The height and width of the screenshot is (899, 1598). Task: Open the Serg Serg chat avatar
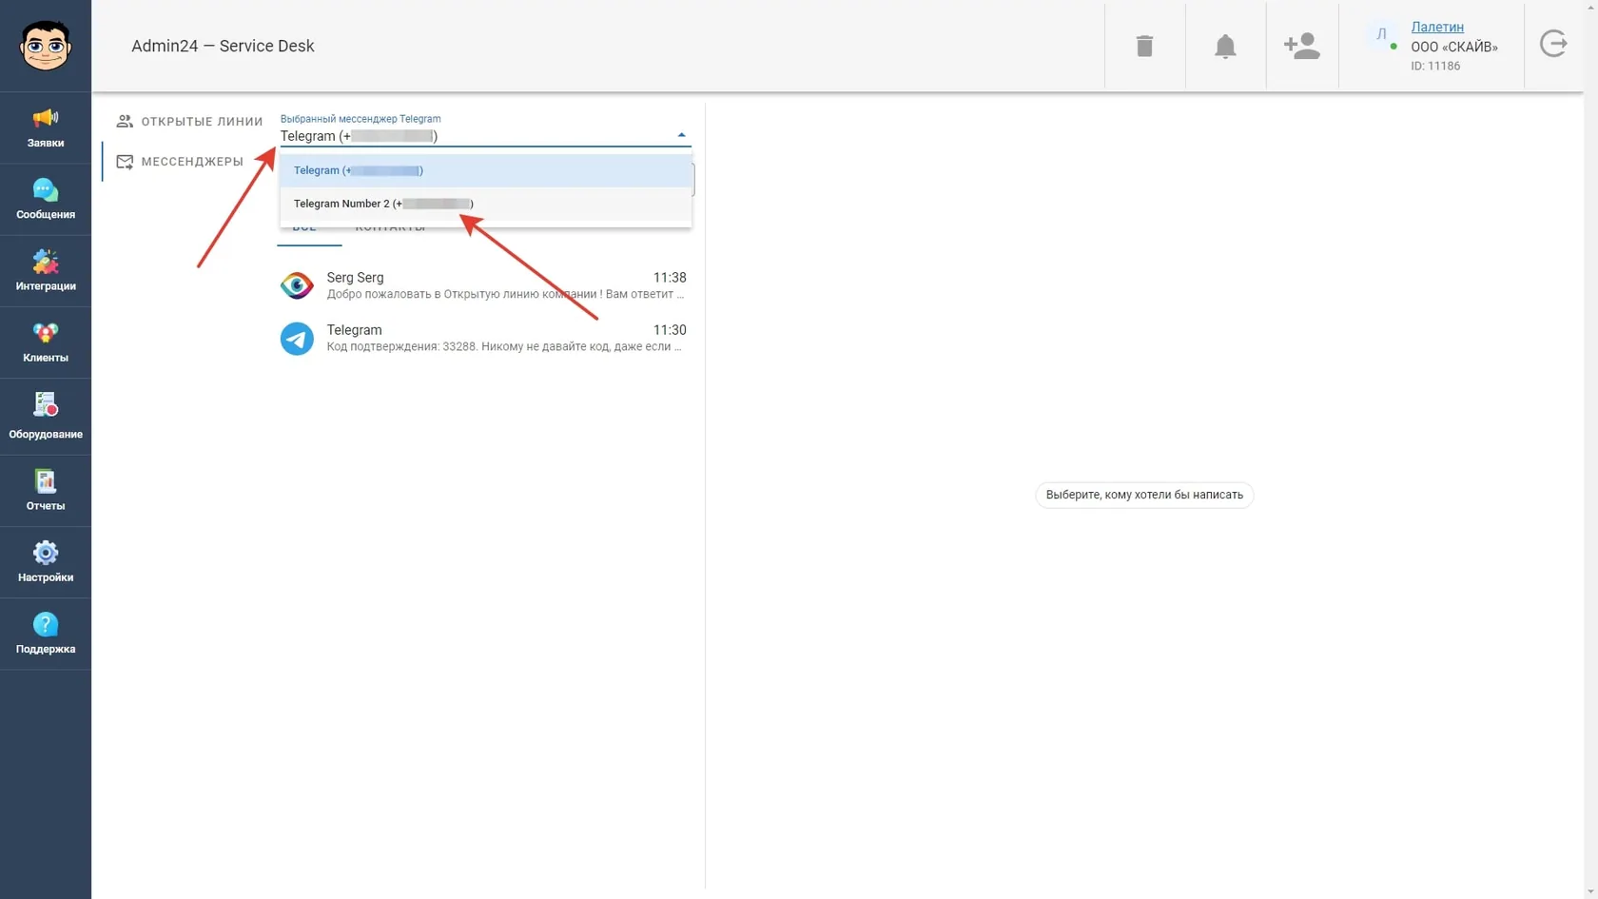coord(297,285)
